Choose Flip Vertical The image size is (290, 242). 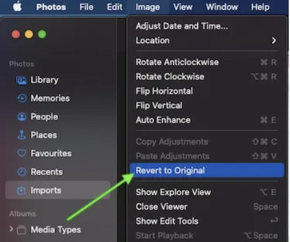click(x=206, y=105)
